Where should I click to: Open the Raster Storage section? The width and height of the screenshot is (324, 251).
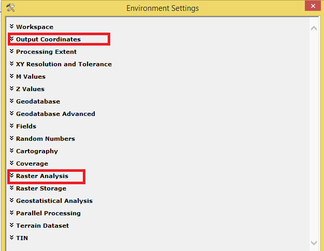click(41, 188)
